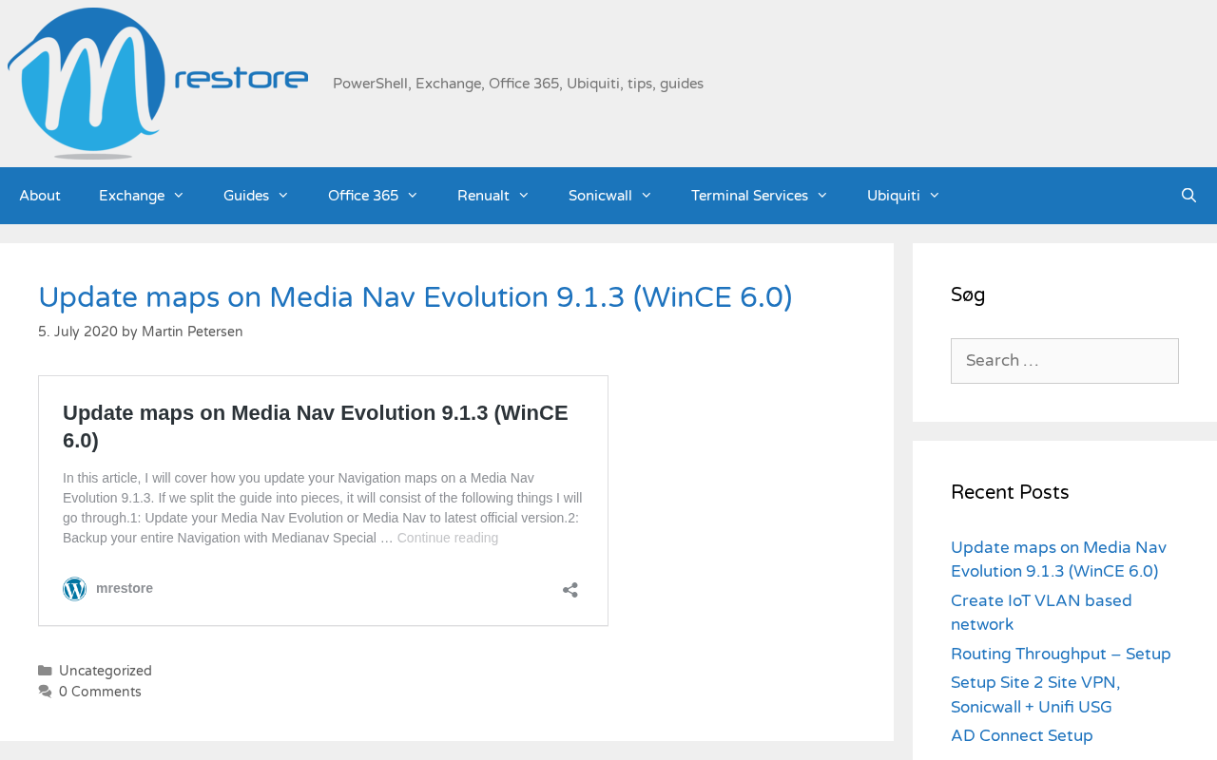Click the share icon in embedded post card
The image size is (1217, 760).
click(x=570, y=590)
